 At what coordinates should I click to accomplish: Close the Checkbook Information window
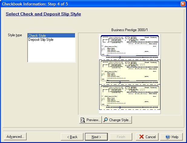pyautogui.click(x=183, y=4)
